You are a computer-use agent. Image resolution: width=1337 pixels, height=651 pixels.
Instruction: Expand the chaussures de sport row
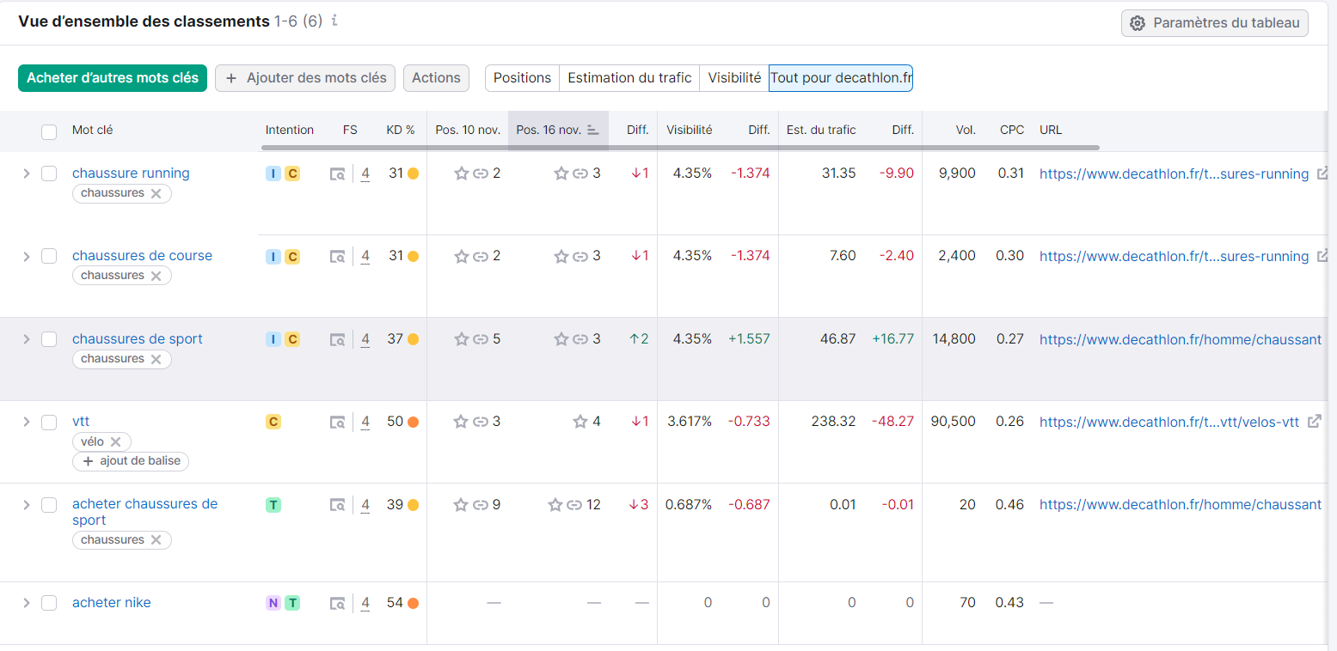[26, 339]
